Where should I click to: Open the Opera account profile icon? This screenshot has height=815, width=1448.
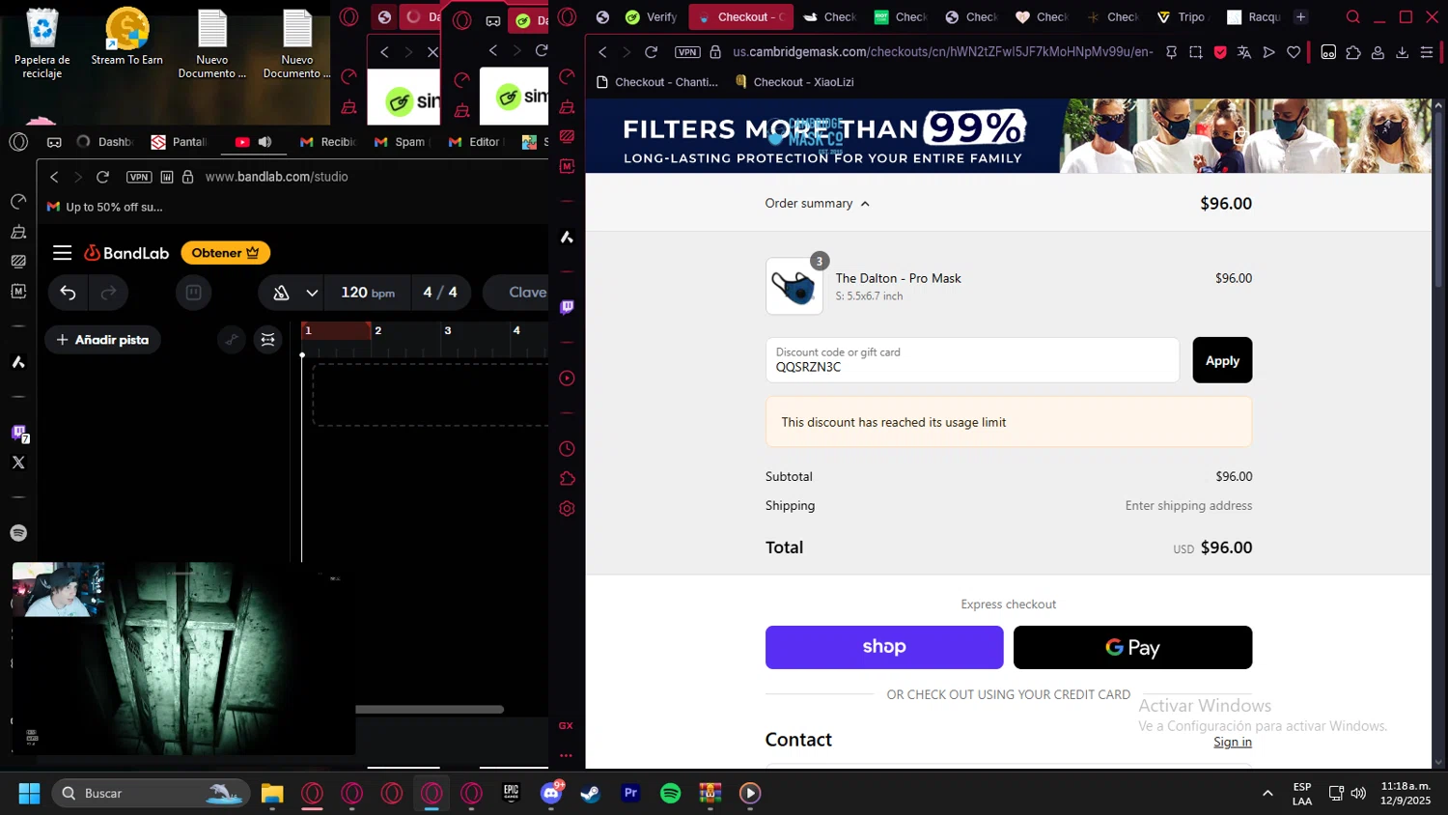1378,52
